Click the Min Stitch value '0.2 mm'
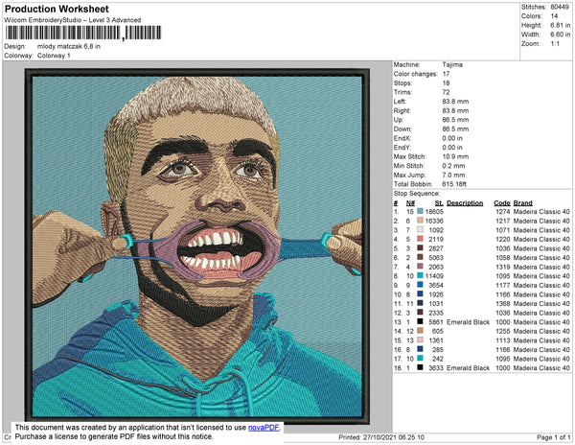 coord(453,166)
